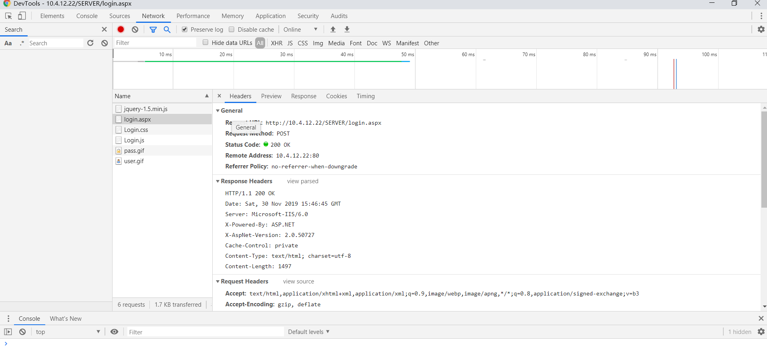Screen dimensions: 767x354
Task: Open the Performance panel
Action: click(x=193, y=16)
